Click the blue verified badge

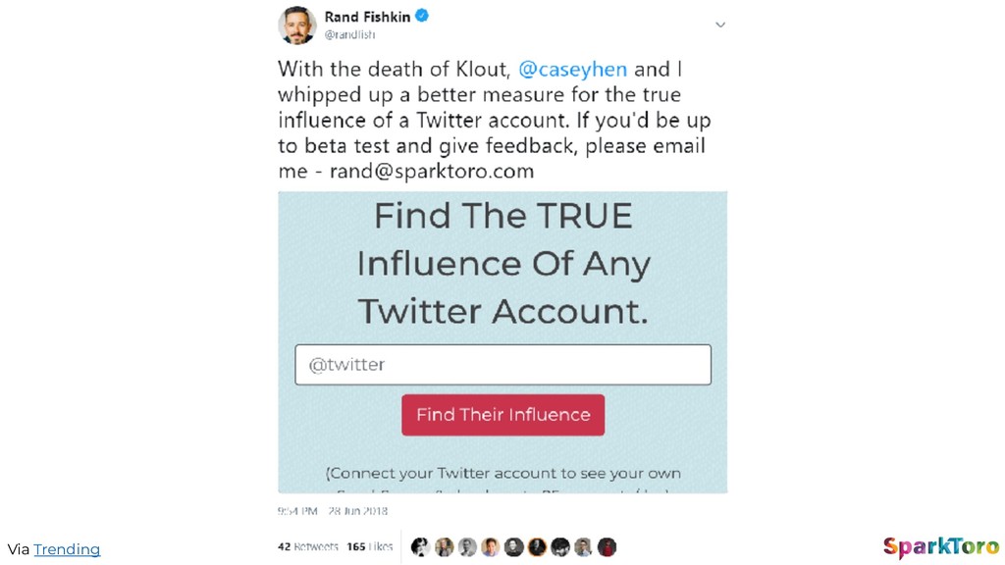(422, 16)
